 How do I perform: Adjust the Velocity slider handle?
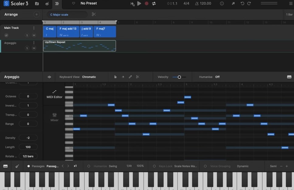coord(179,77)
